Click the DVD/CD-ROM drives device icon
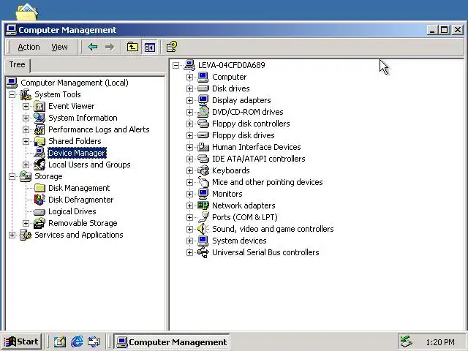Viewport: 468px width, 351px height. [203, 112]
